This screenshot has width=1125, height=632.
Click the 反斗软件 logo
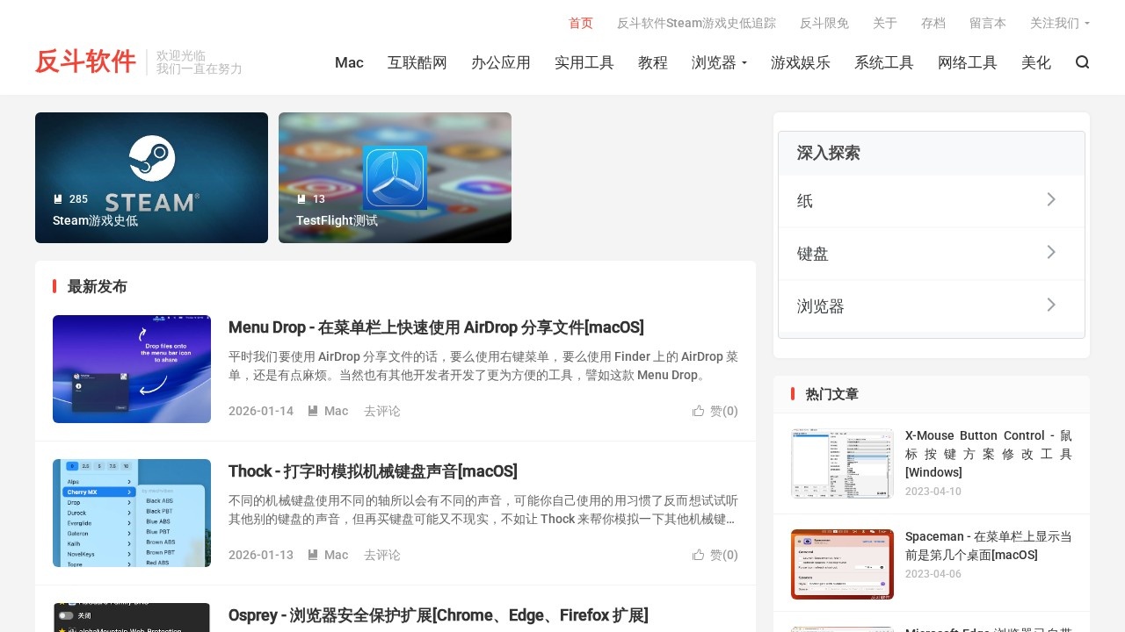pyautogui.click(x=84, y=61)
